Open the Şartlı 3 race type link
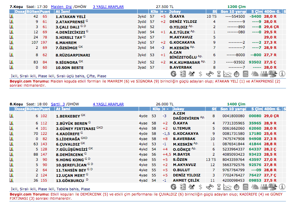Image resolution: width=296 pixels, height=208 pixels. tap(58, 104)
